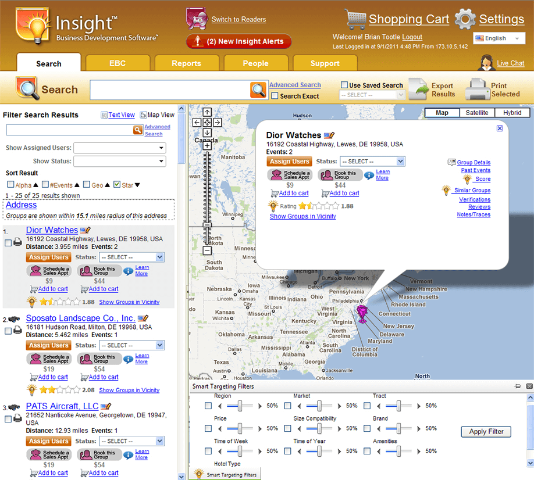Open Status dropdown in Dior Watches popup
The height and width of the screenshot is (480, 534).
372,161
